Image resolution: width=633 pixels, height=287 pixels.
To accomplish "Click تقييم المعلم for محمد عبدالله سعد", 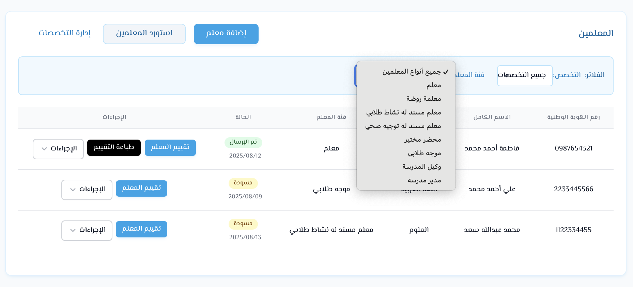I will point(141,229).
